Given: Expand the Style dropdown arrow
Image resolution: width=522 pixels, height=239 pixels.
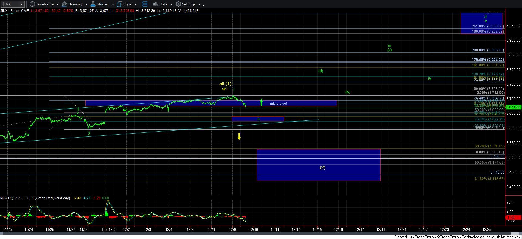Looking at the screenshot, I should click(135, 4).
